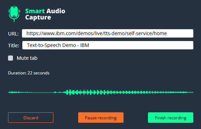Click the left start of the waveform
The image size is (201, 129).
click(x=11, y=92)
